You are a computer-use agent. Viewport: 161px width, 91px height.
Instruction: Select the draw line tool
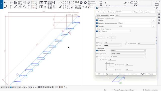[x=60, y=3]
